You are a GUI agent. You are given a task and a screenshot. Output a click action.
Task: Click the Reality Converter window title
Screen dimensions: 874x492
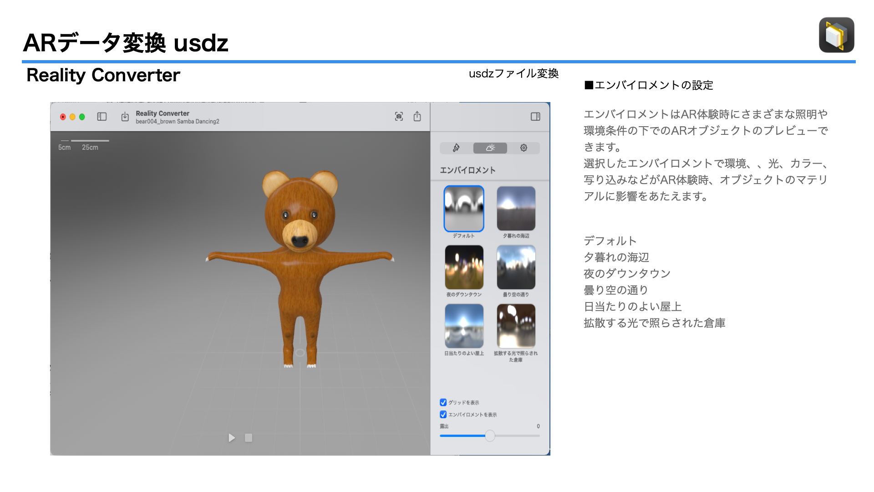[x=163, y=113]
